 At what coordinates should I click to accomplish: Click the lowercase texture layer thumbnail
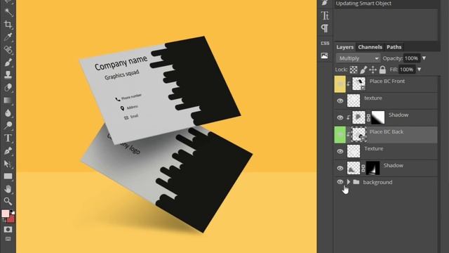(354, 101)
